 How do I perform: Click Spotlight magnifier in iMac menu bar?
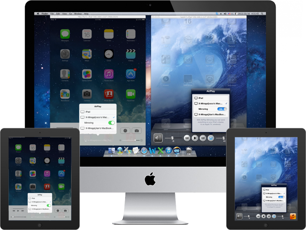click(262, 14)
